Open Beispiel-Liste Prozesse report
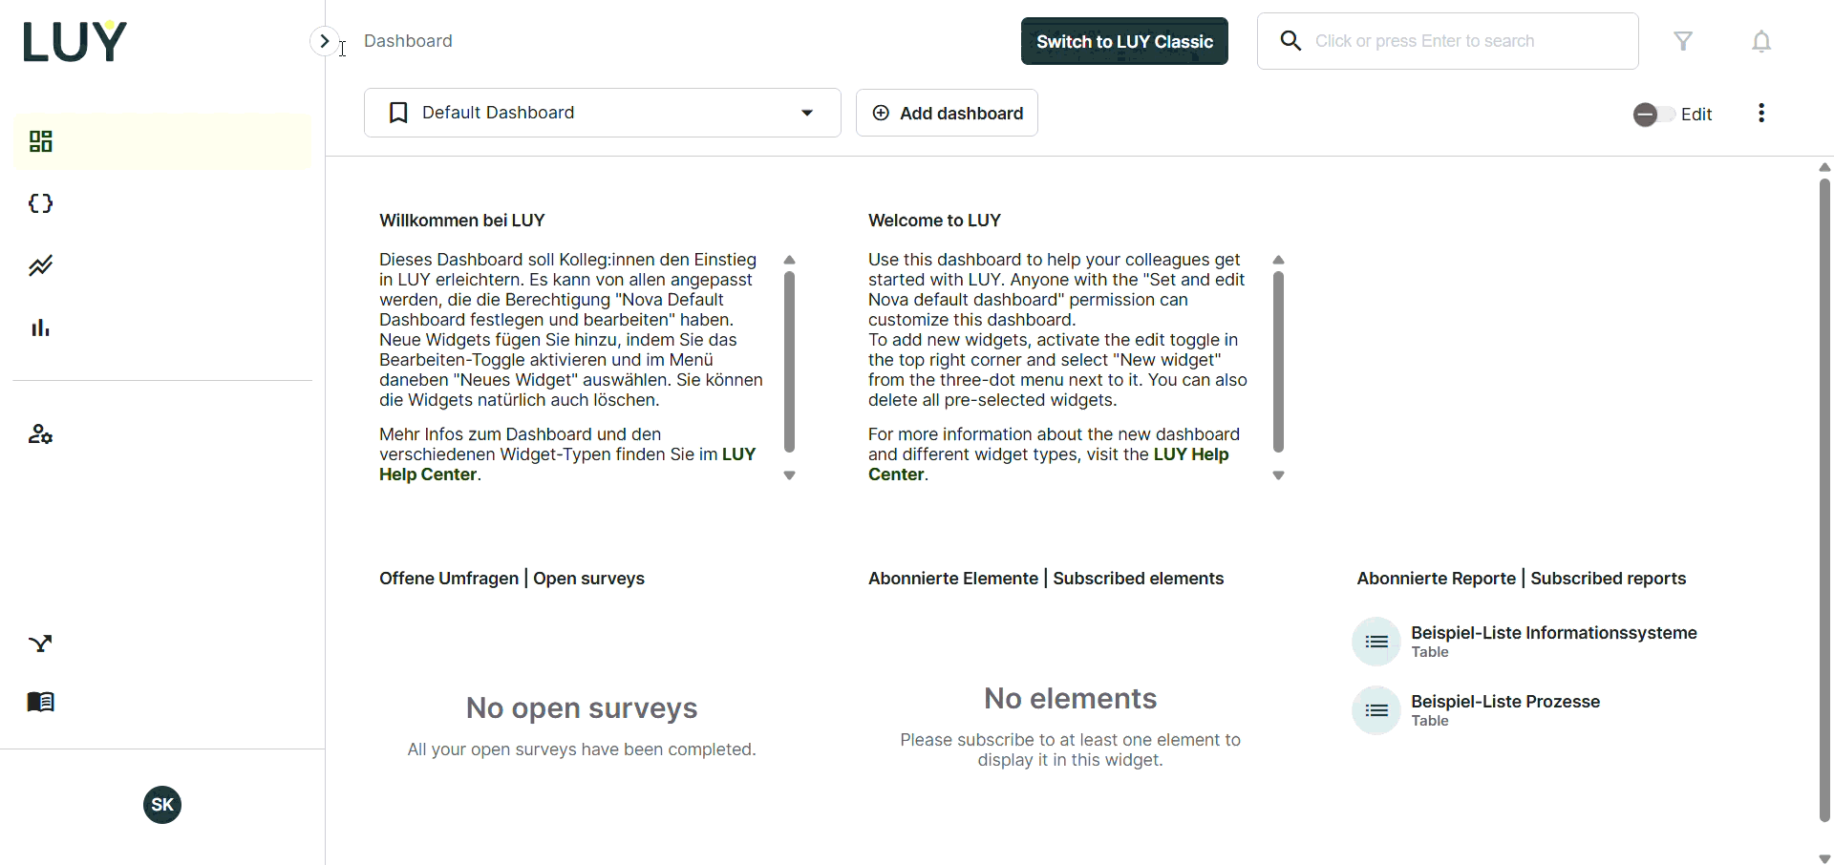The width and height of the screenshot is (1834, 865). 1504,702
